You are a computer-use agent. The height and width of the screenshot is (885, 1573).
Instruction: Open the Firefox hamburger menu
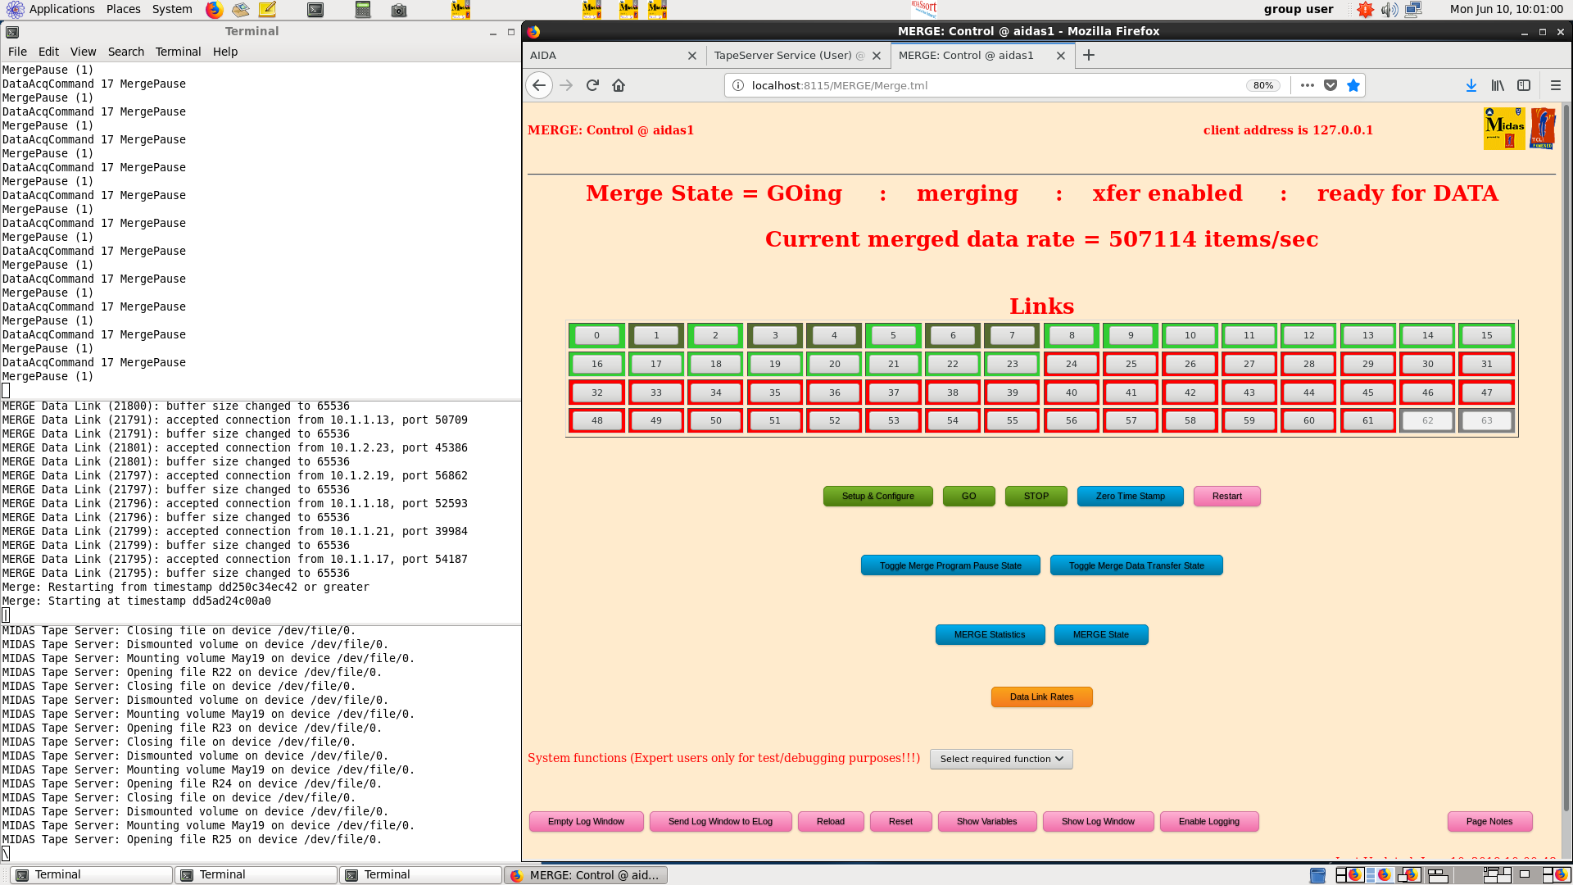pos(1556,85)
